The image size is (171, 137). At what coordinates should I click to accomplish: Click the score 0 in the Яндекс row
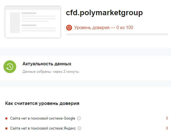coord(167,128)
